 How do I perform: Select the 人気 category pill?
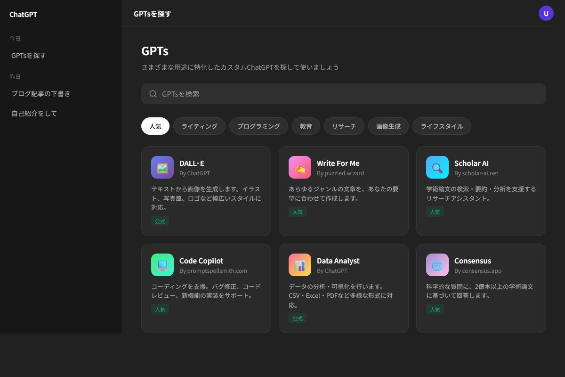155,126
